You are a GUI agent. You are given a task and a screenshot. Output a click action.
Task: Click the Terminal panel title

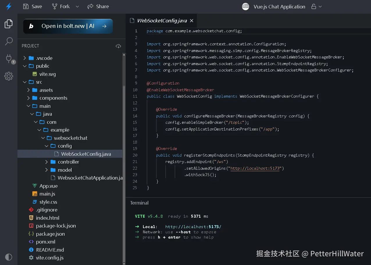click(x=139, y=203)
